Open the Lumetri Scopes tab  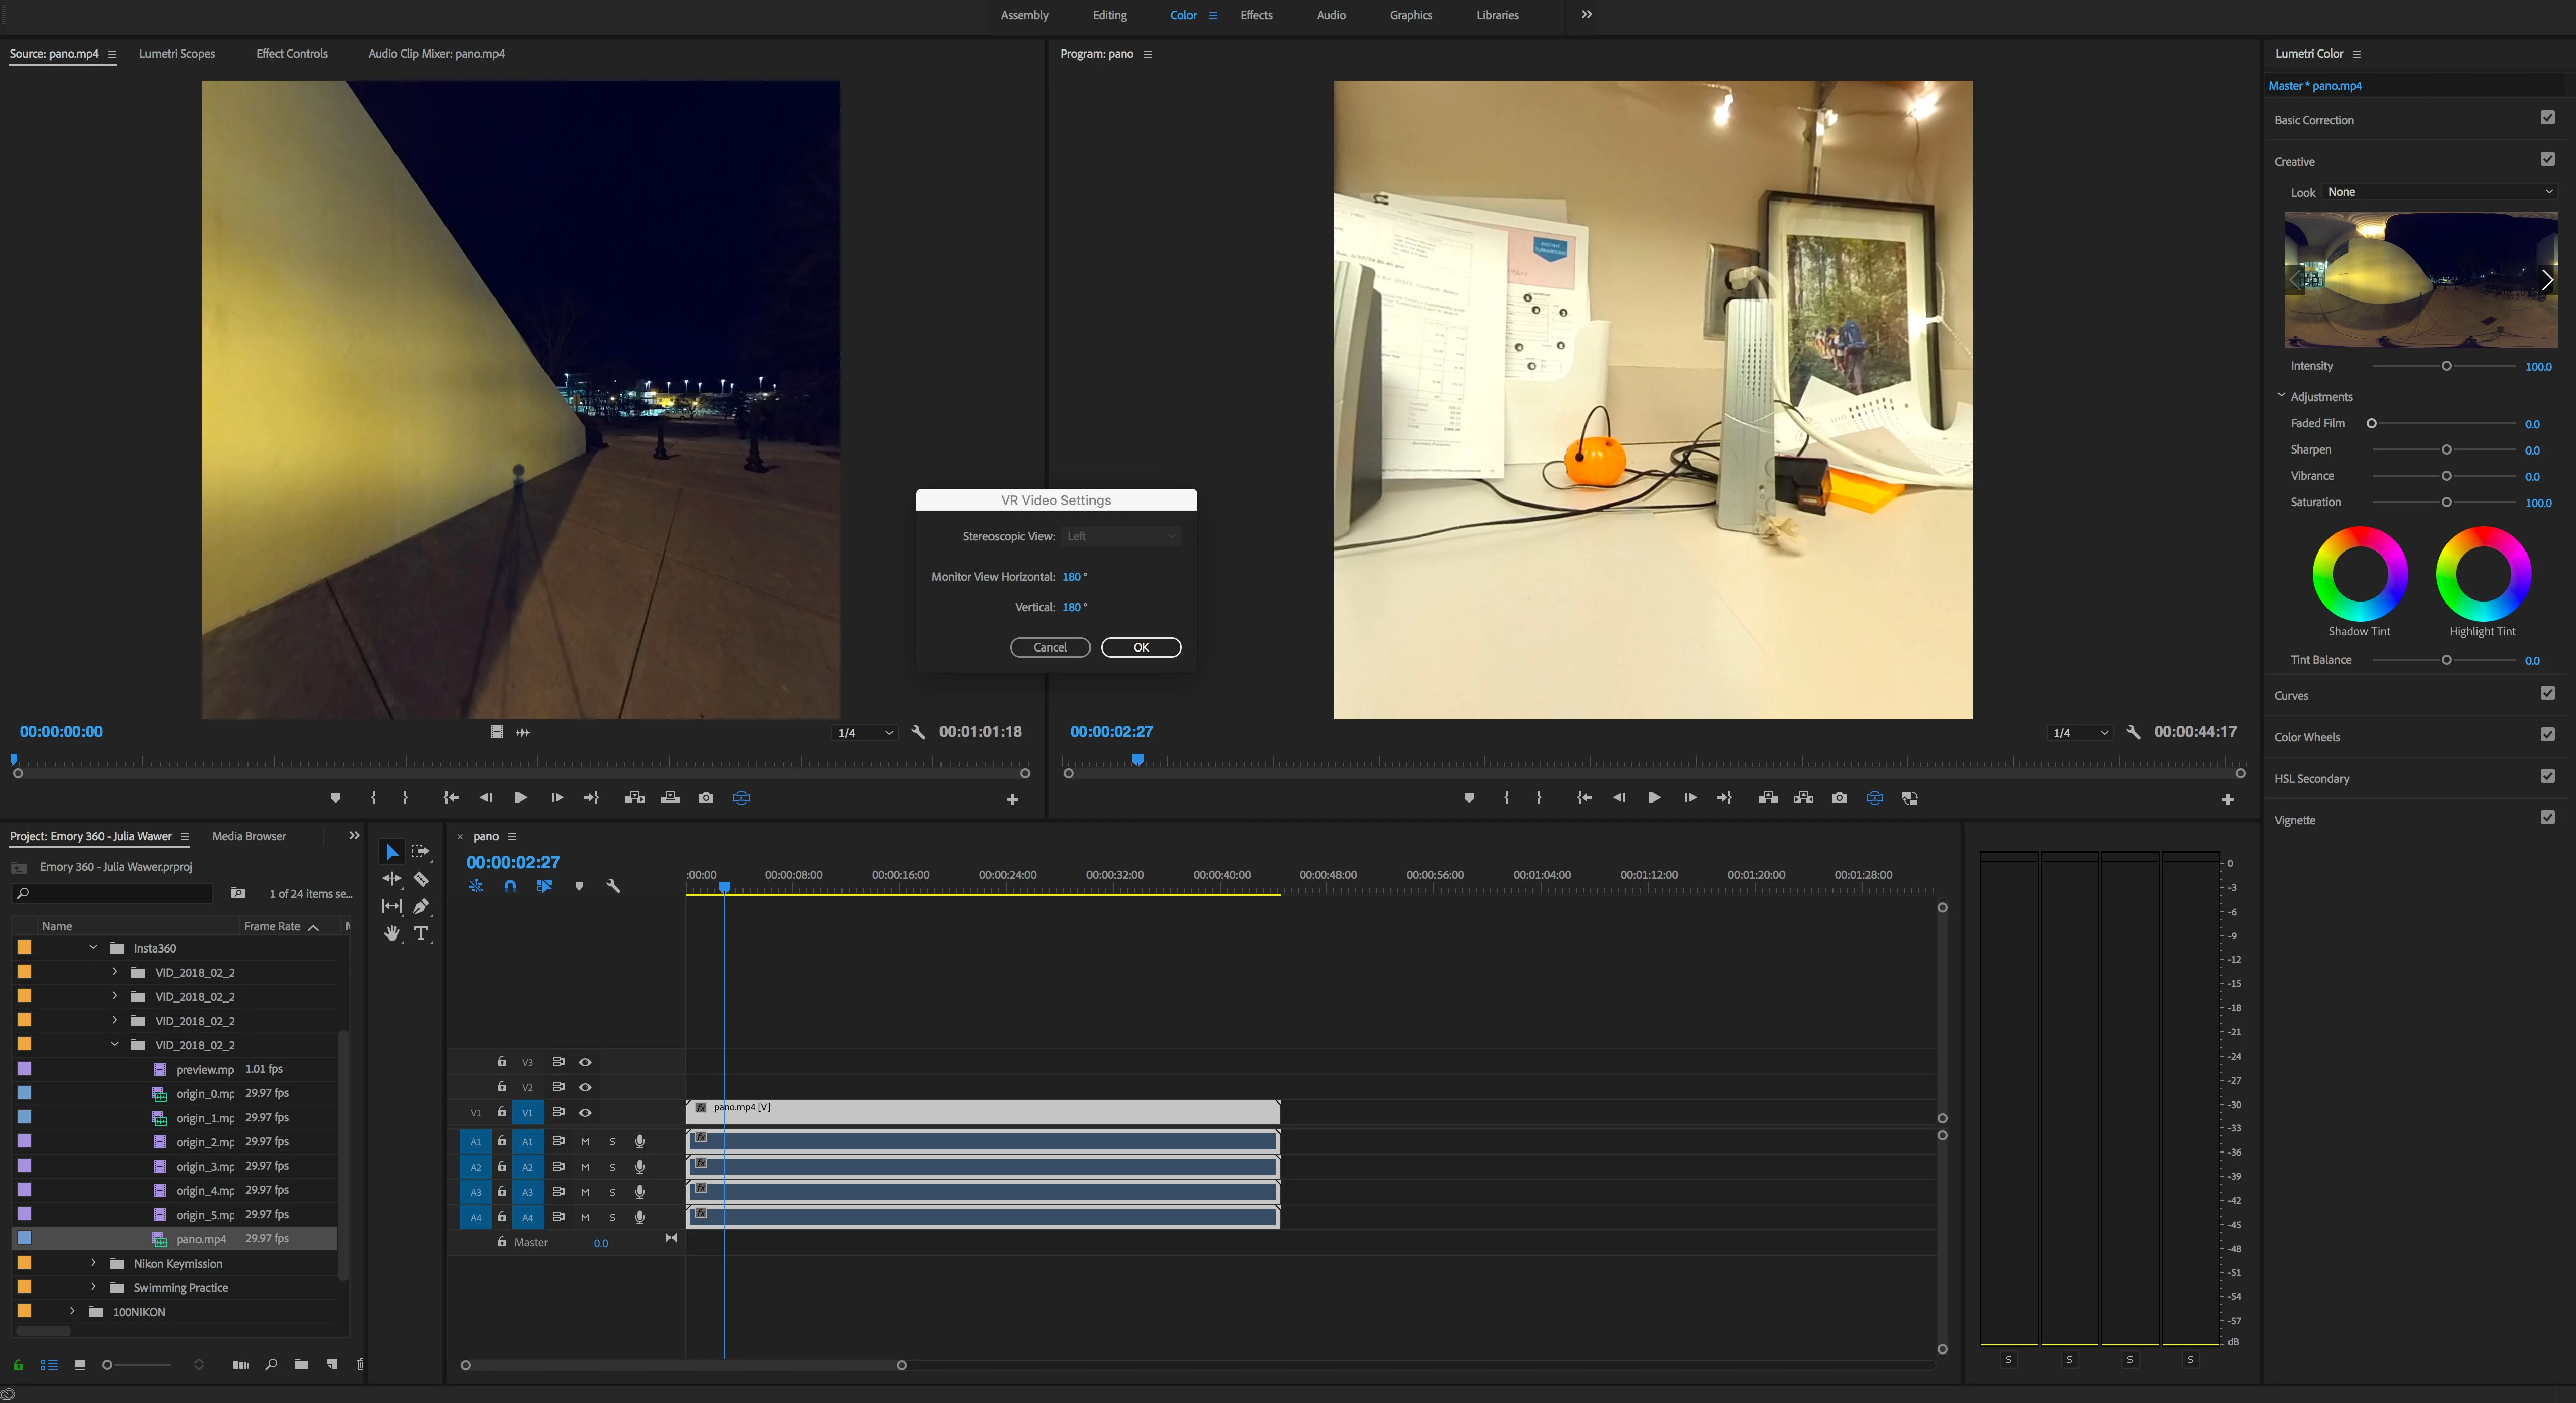point(177,54)
